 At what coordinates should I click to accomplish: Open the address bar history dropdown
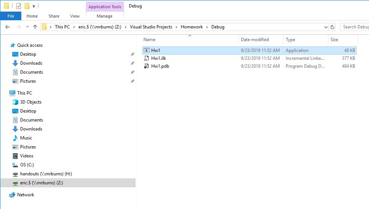tap(326, 27)
